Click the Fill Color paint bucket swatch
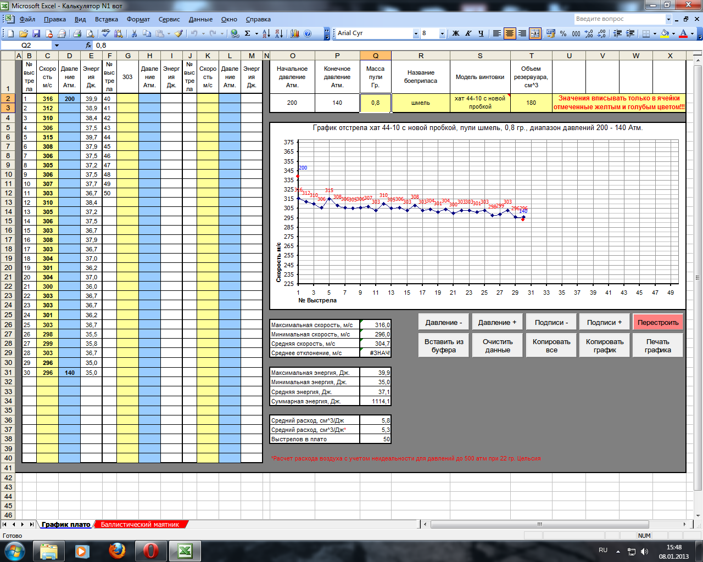The height and width of the screenshot is (562, 703). tap(665, 33)
